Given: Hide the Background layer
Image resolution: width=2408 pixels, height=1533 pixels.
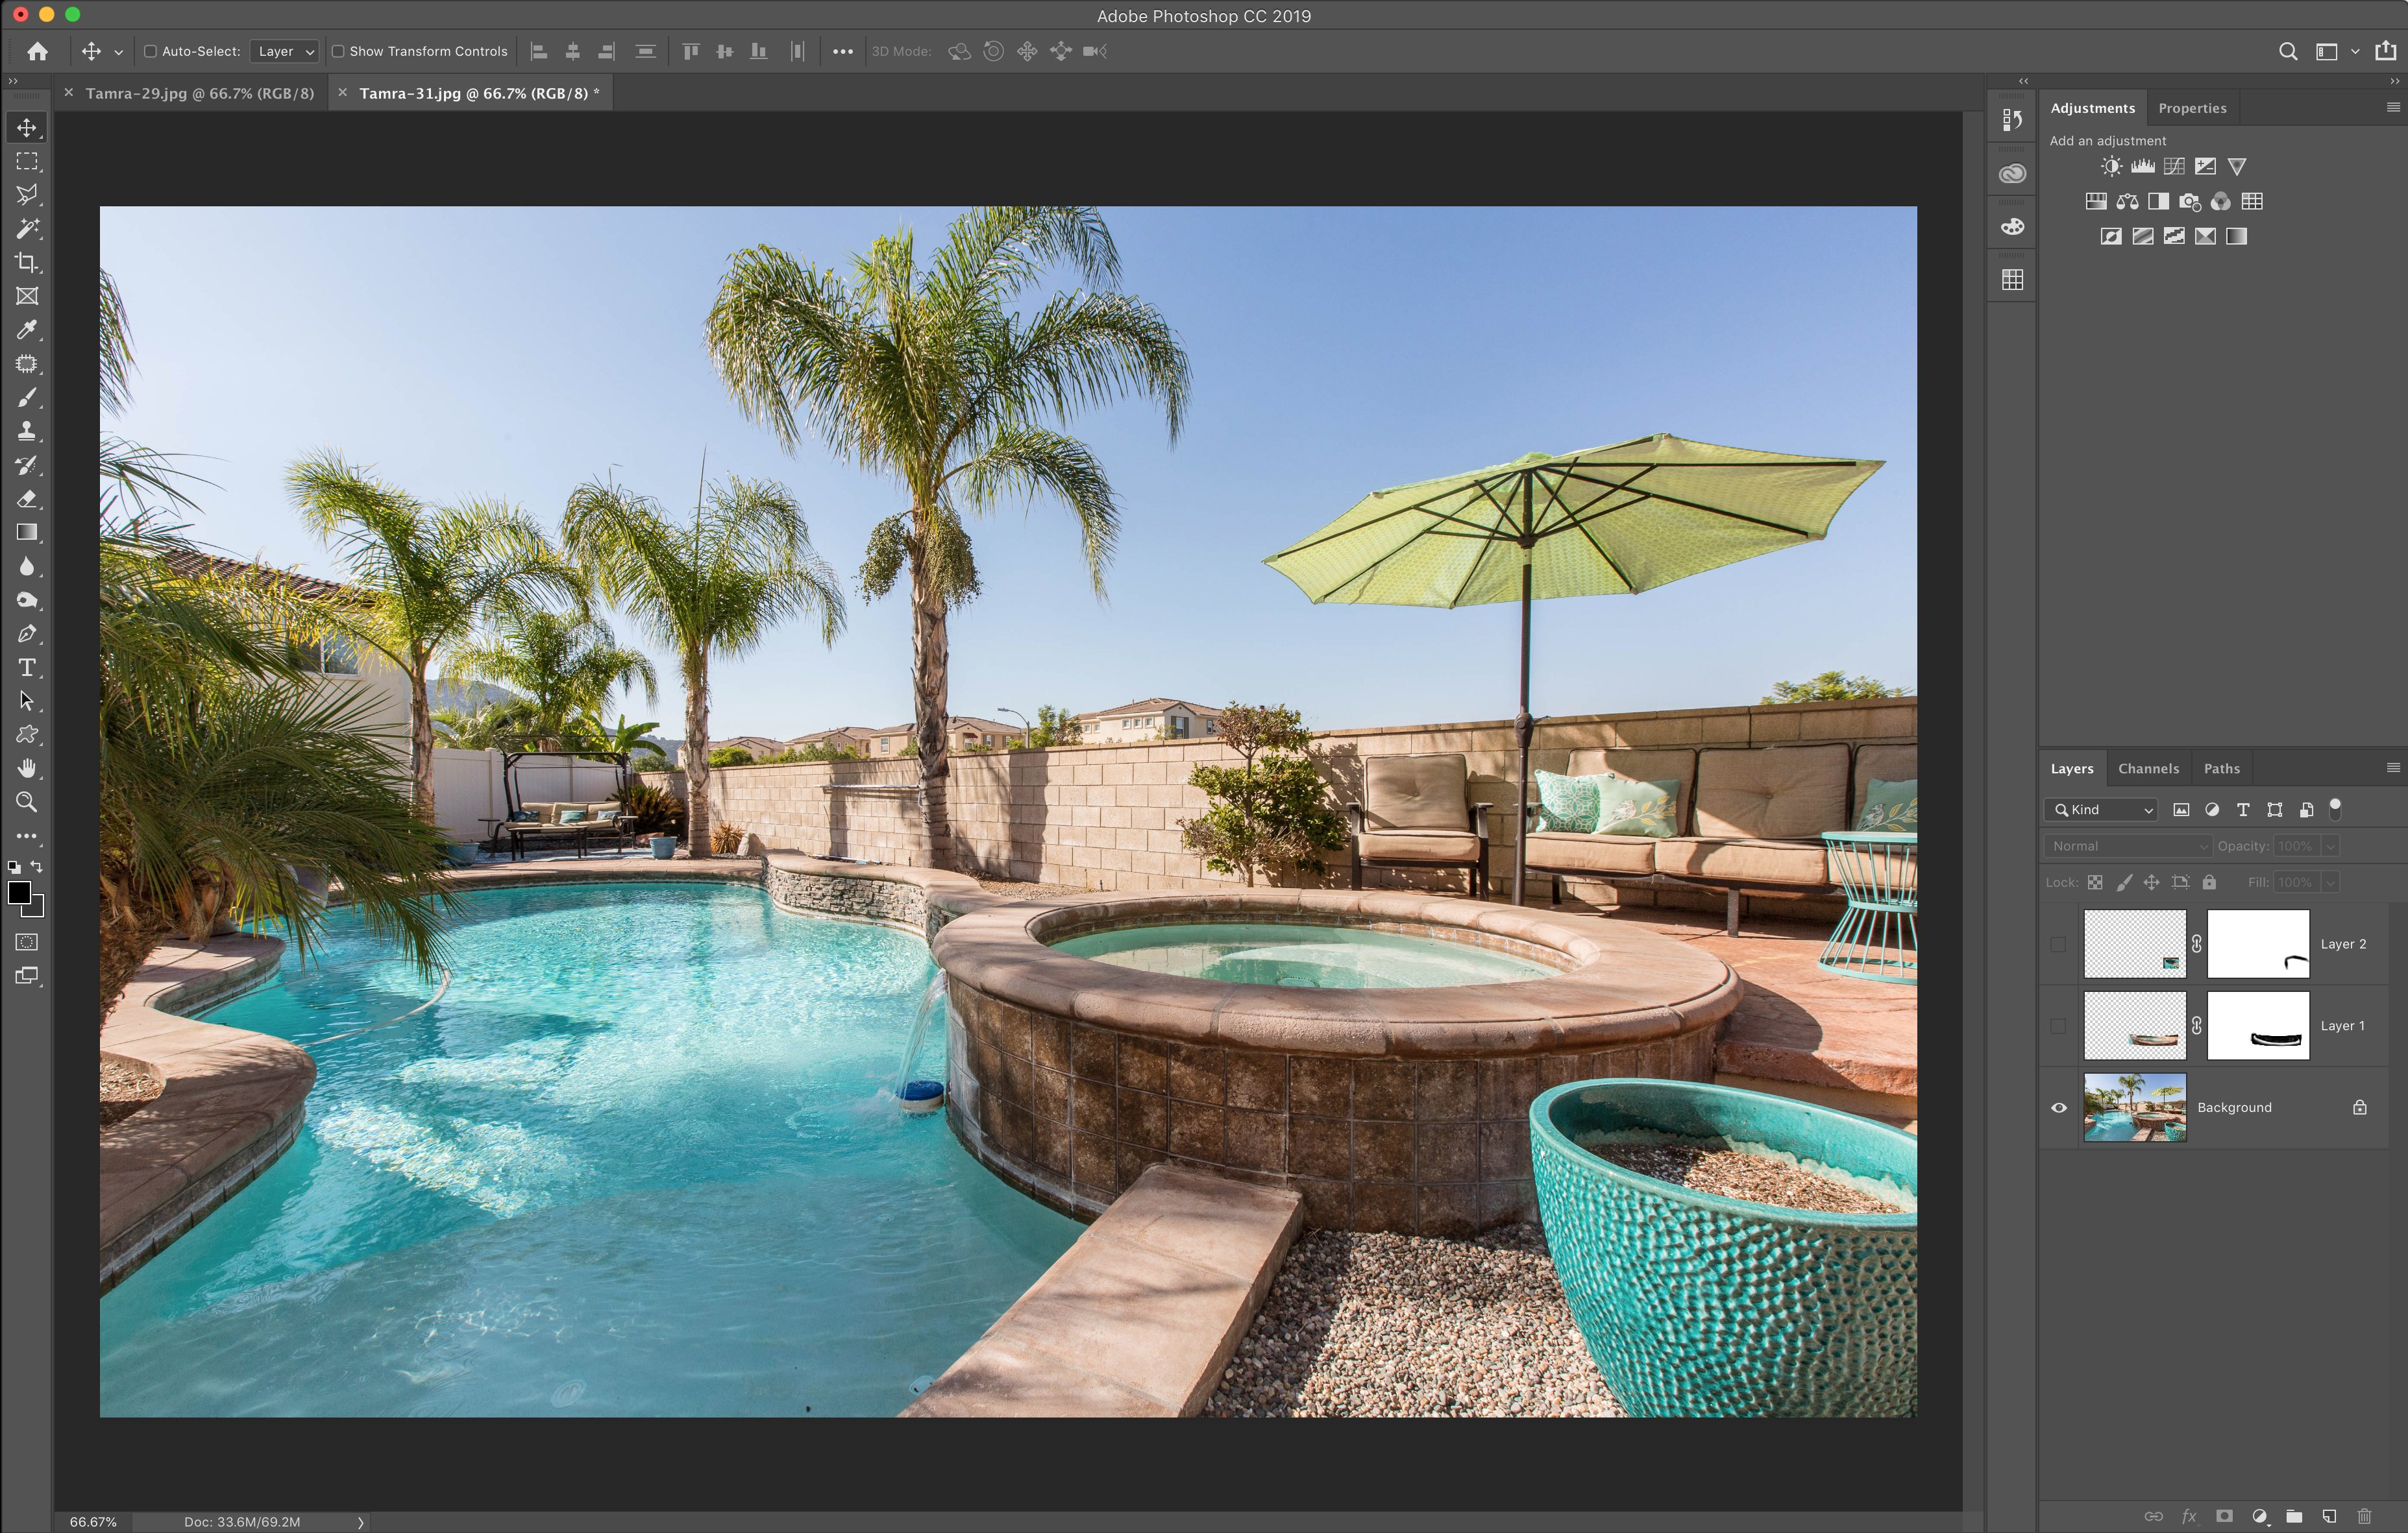Looking at the screenshot, I should 2058,1107.
